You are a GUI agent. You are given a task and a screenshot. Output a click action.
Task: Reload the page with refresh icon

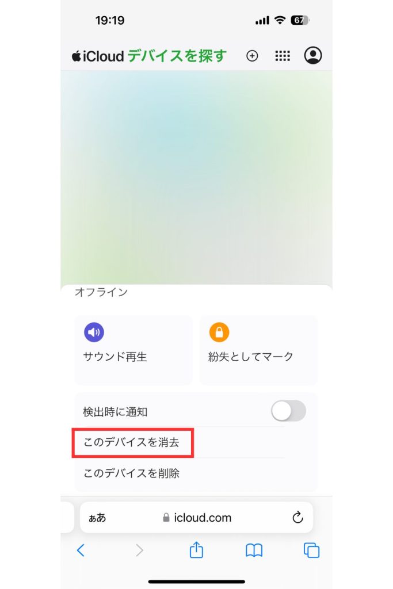click(297, 517)
